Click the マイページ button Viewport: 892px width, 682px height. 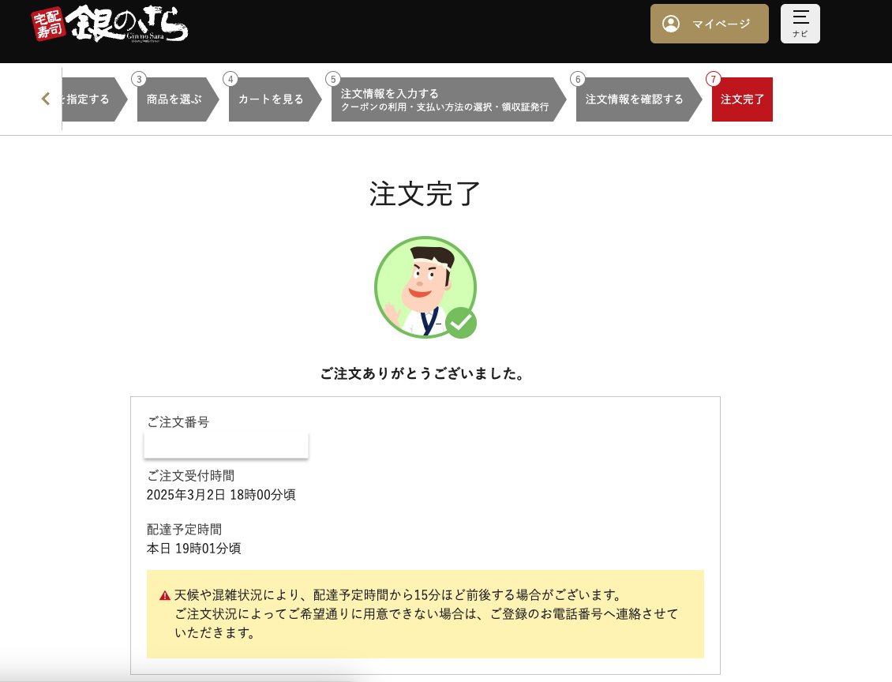coord(709,24)
